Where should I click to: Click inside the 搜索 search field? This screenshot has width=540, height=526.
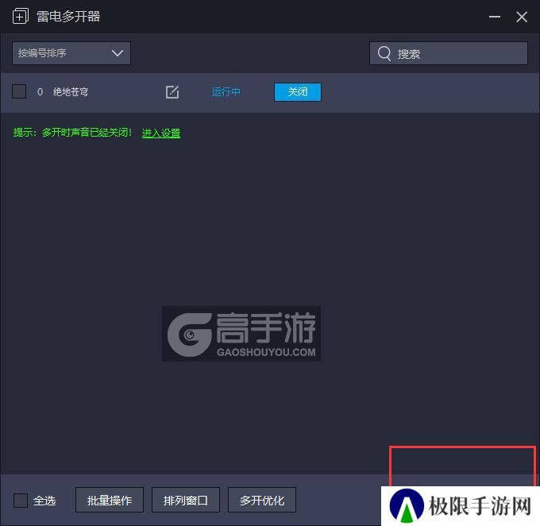(449, 53)
